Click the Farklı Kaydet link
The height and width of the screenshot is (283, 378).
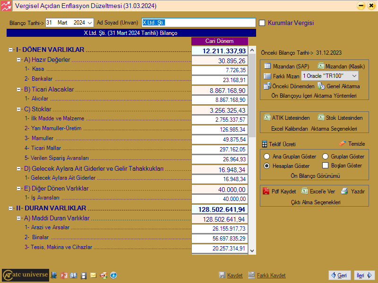click(x=271, y=275)
